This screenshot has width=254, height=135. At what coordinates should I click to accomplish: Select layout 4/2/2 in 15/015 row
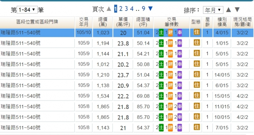click(x=242, y=96)
